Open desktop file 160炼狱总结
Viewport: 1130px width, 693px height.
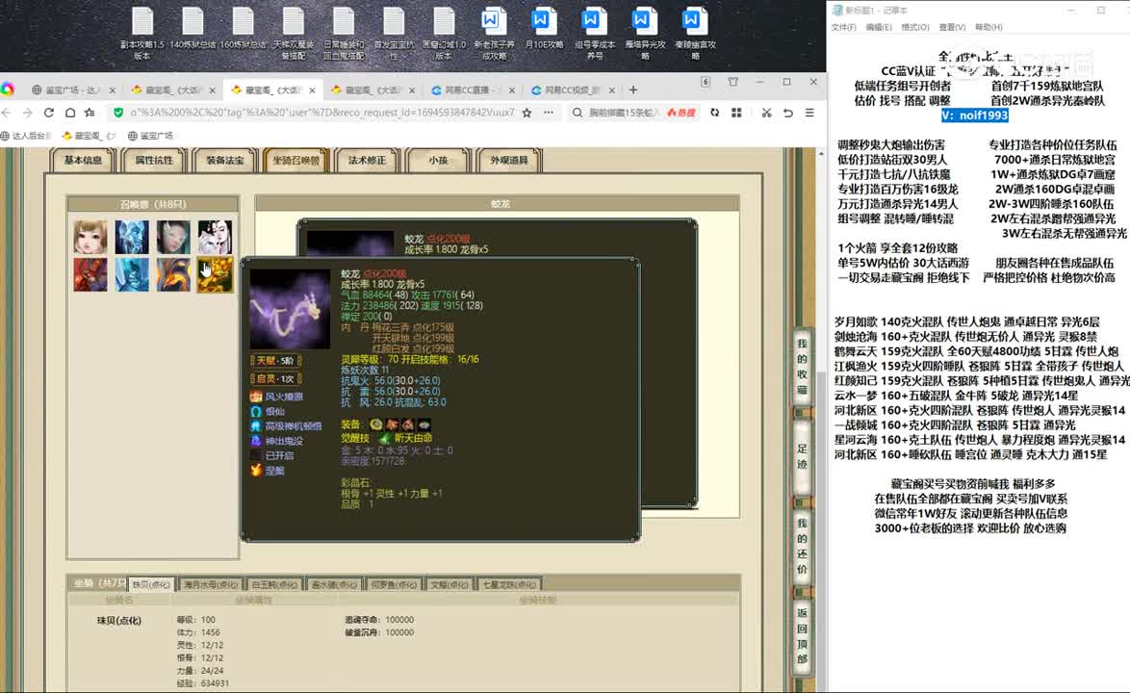coord(243,30)
